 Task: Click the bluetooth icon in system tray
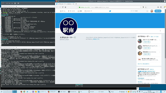click(x=126, y=92)
